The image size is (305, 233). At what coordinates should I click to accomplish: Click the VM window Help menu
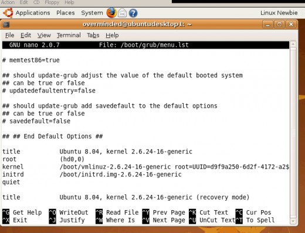pyautogui.click(x=69, y=2)
